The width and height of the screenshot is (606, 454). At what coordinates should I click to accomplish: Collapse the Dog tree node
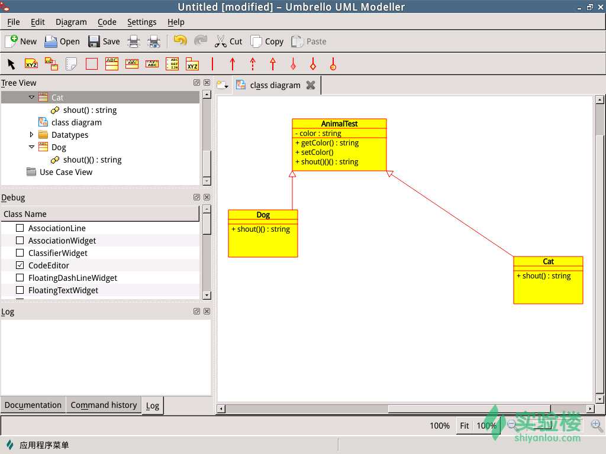pyautogui.click(x=32, y=147)
